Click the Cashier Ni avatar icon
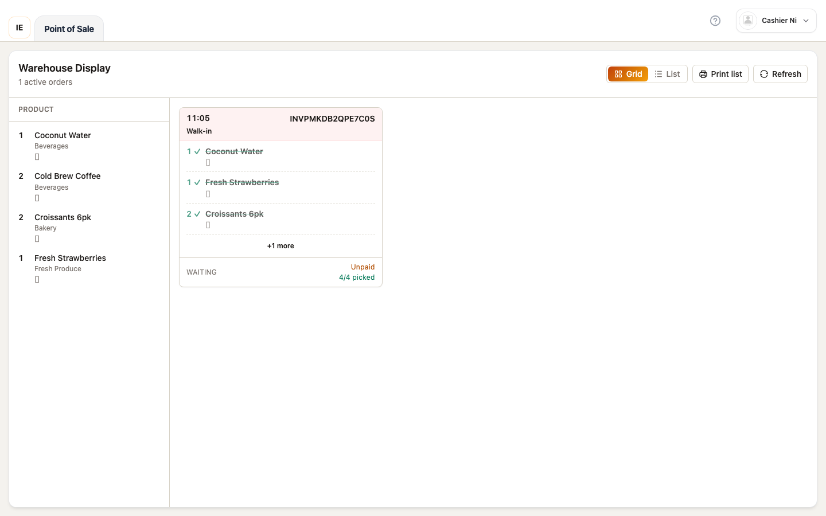Viewport: 826px width, 516px height. pyautogui.click(x=748, y=21)
